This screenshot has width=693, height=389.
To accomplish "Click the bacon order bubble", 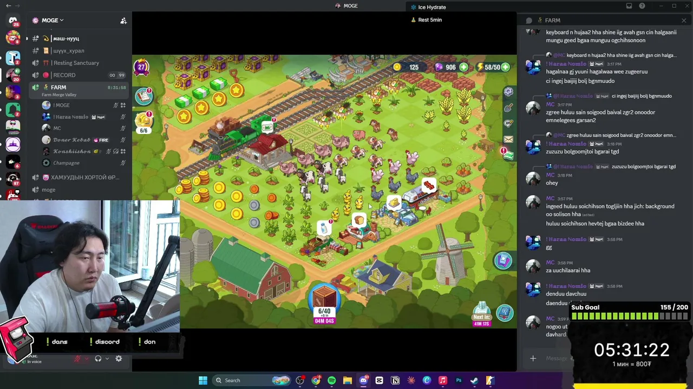I will click(428, 186).
